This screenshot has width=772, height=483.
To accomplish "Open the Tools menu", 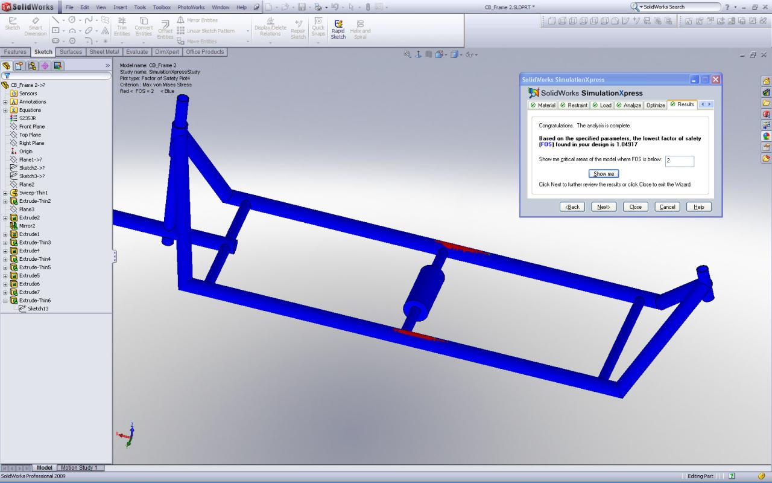I will pyautogui.click(x=140, y=7).
